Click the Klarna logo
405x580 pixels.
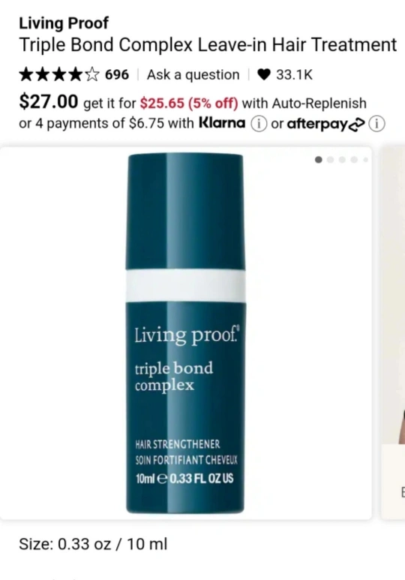pos(222,122)
